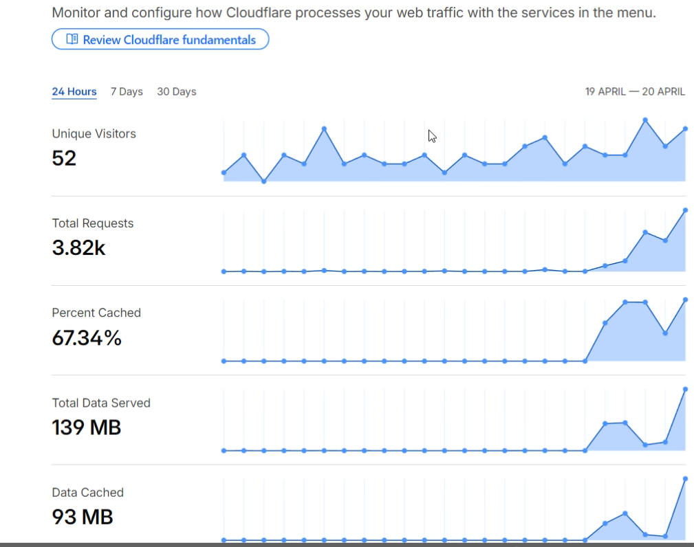The width and height of the screenshot is (694, 547).
Task: Click the highest peak point in Unique Visitors chart
Action: [645, 120]
